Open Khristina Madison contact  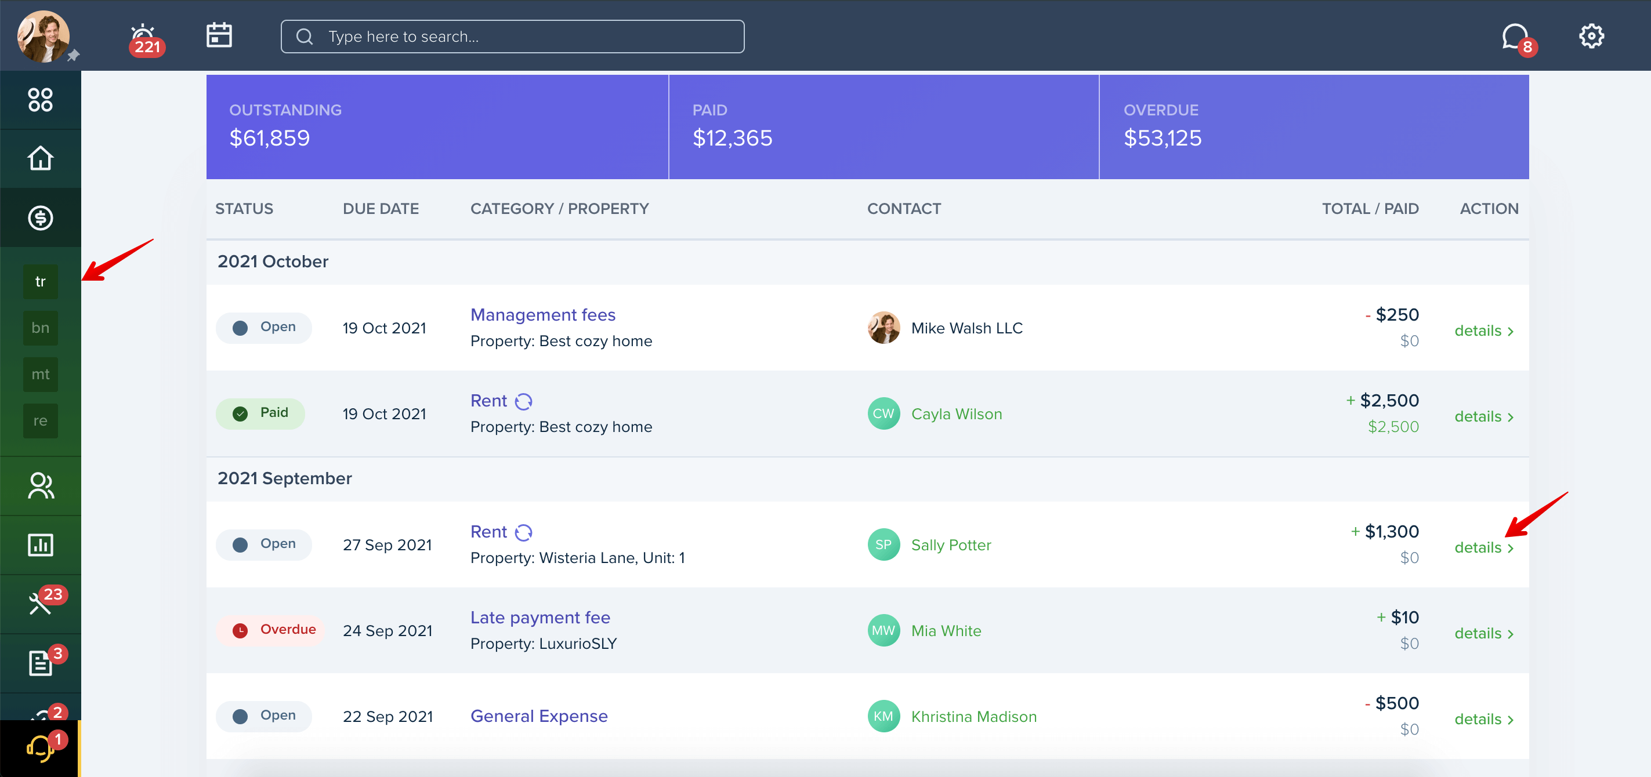click(x=973, y=717)
